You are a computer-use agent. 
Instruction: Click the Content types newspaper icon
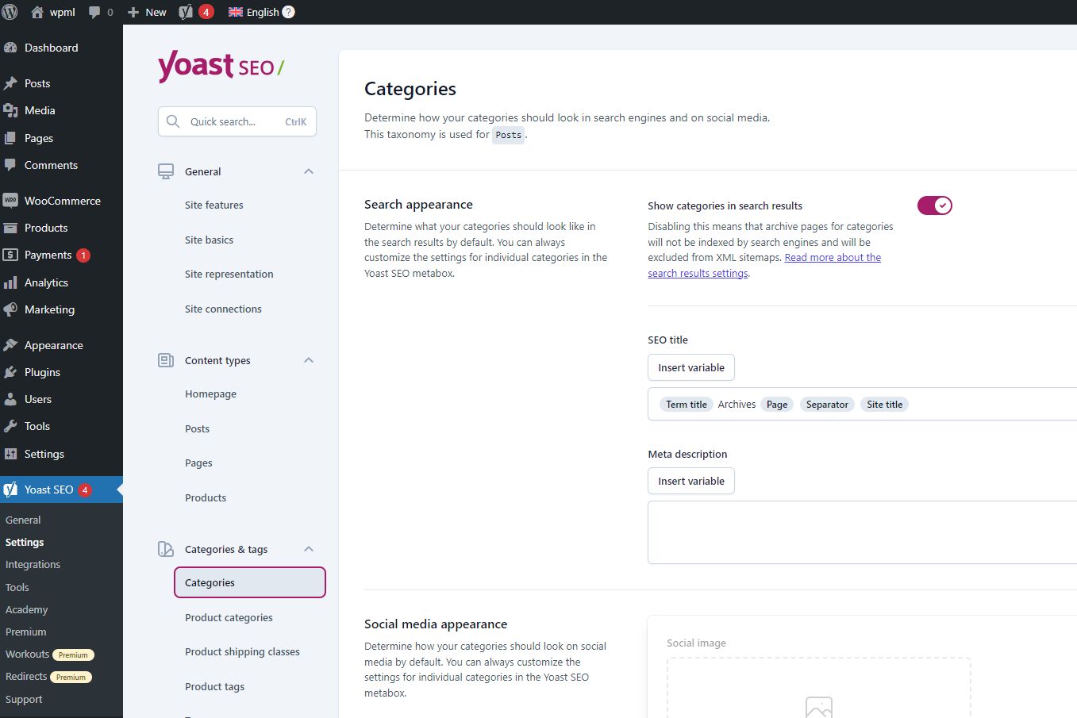(x=166, y=360)
